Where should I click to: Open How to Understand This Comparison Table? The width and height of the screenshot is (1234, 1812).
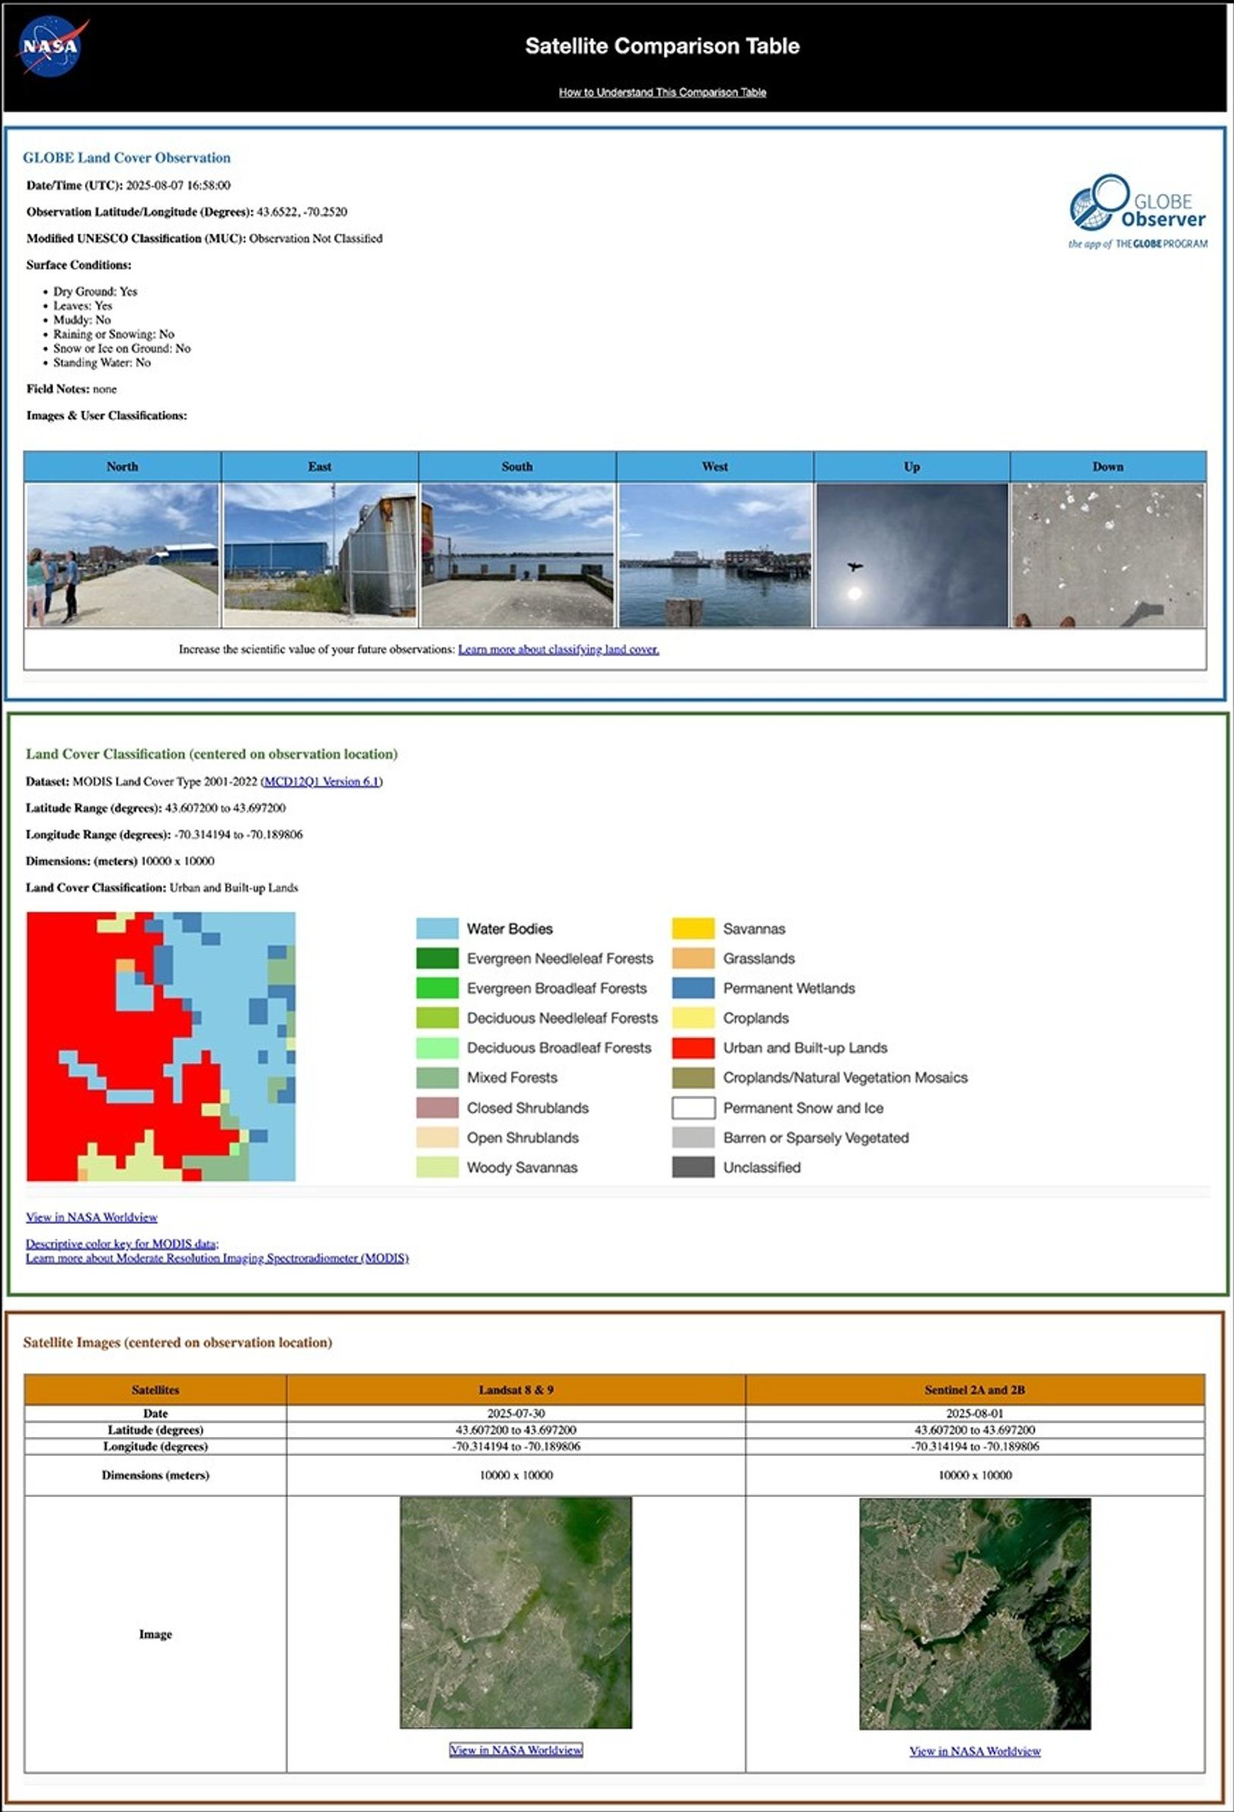pyautogui.click(x=662, y=92)
